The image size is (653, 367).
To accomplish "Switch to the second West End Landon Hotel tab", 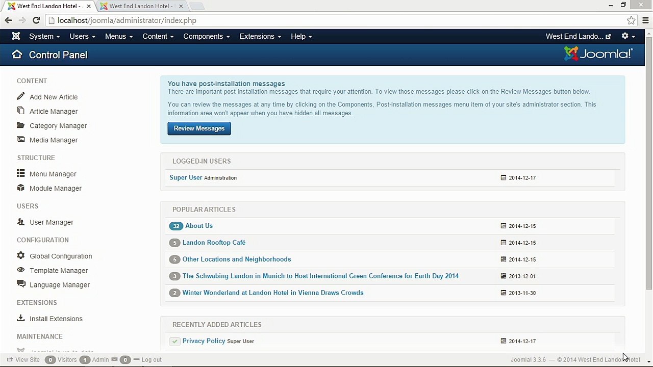I will click(x=140, y=6).
